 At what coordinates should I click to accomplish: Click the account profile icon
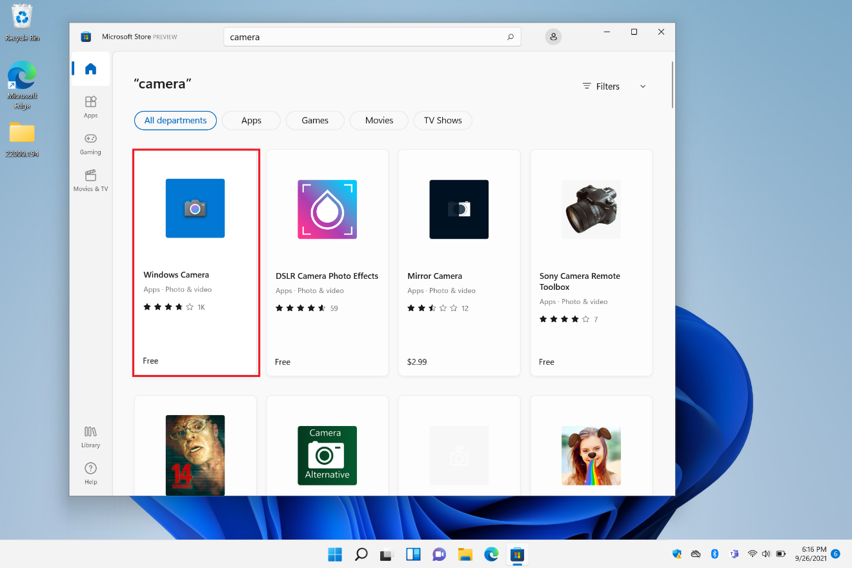tap(553, 37)
